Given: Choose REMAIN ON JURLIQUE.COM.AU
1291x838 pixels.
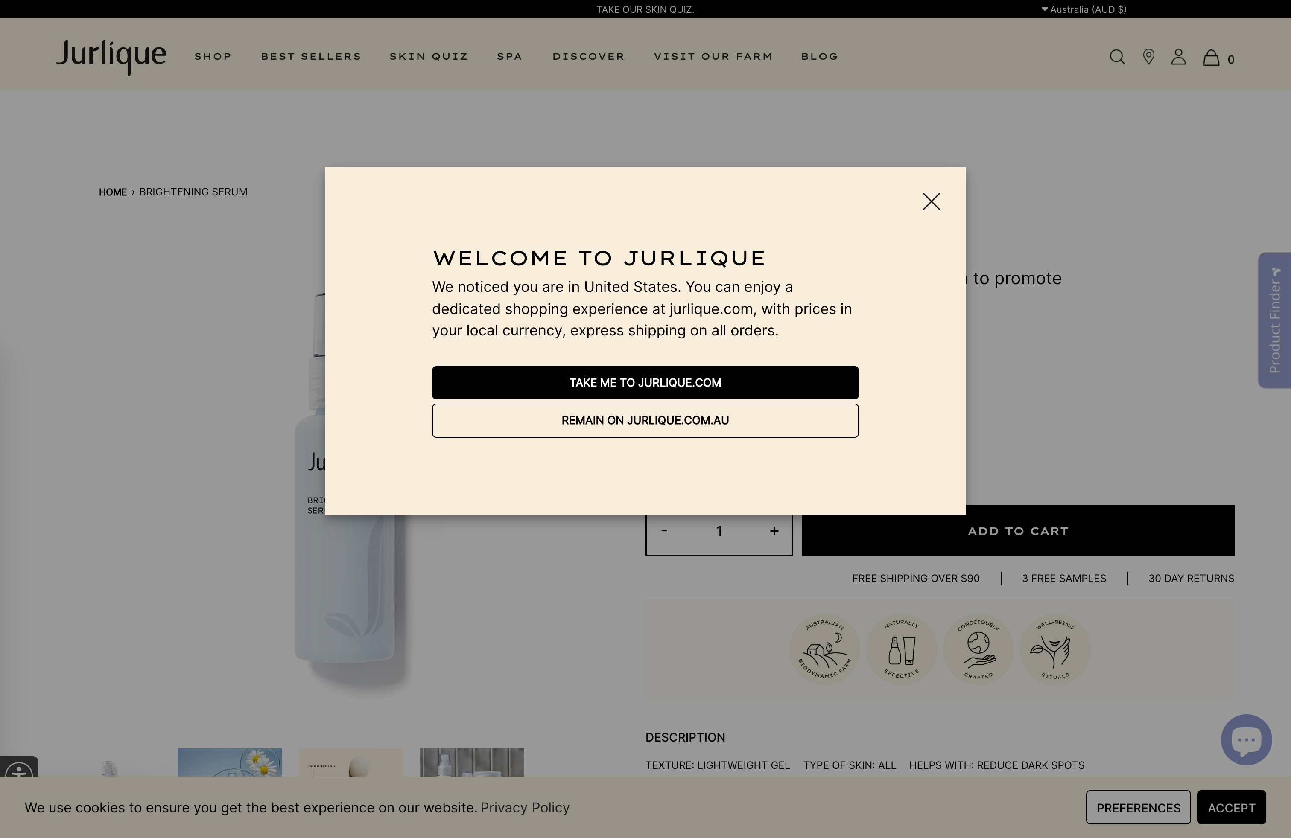Looking at the screenshot, I should [645, 420].
